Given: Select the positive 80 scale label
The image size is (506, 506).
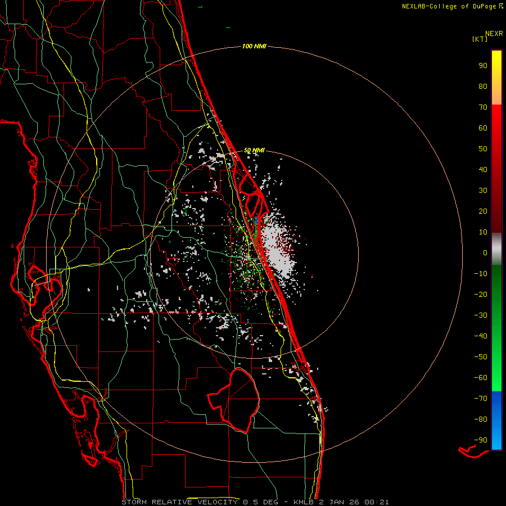Looking at the screenshot, I should (483, 87).
